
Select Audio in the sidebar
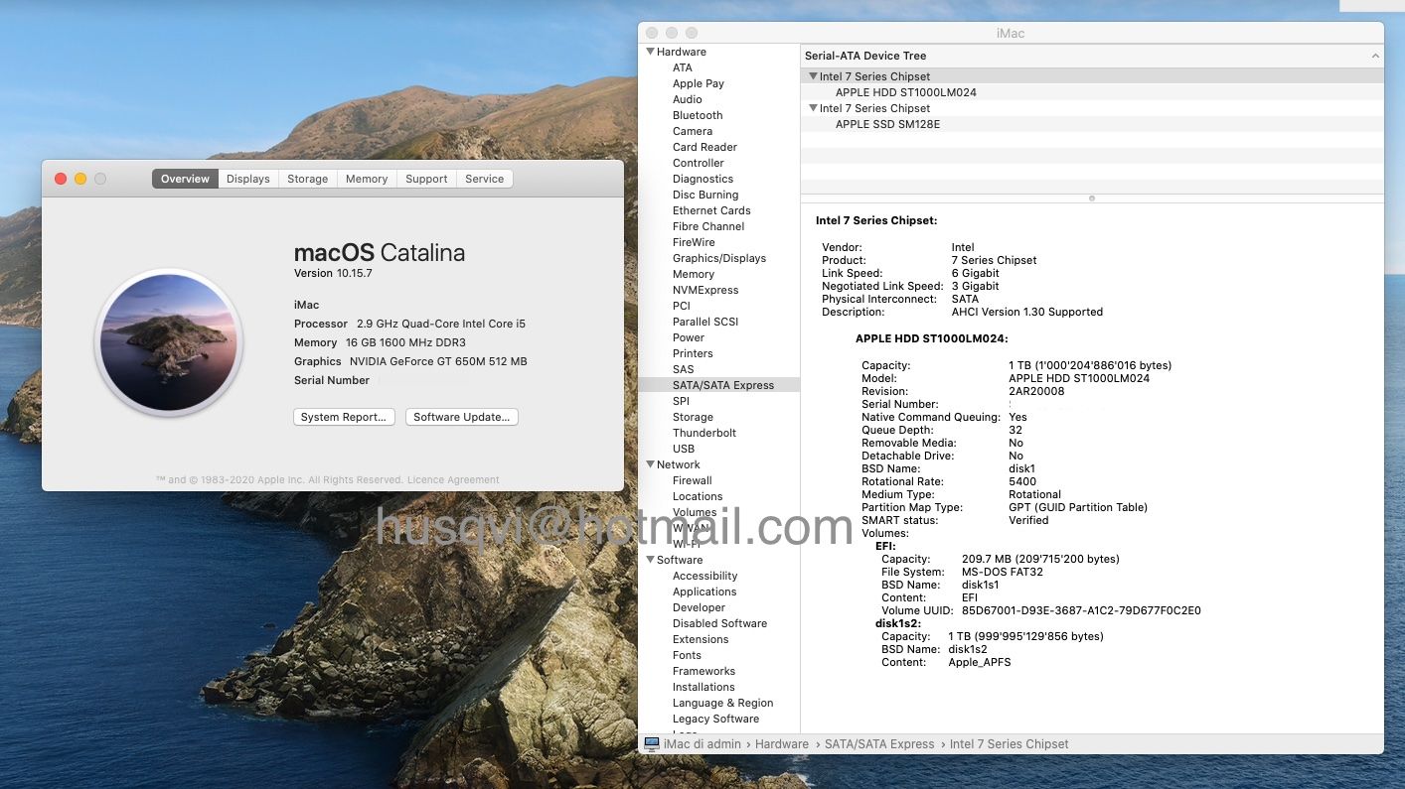pos(688,99)
